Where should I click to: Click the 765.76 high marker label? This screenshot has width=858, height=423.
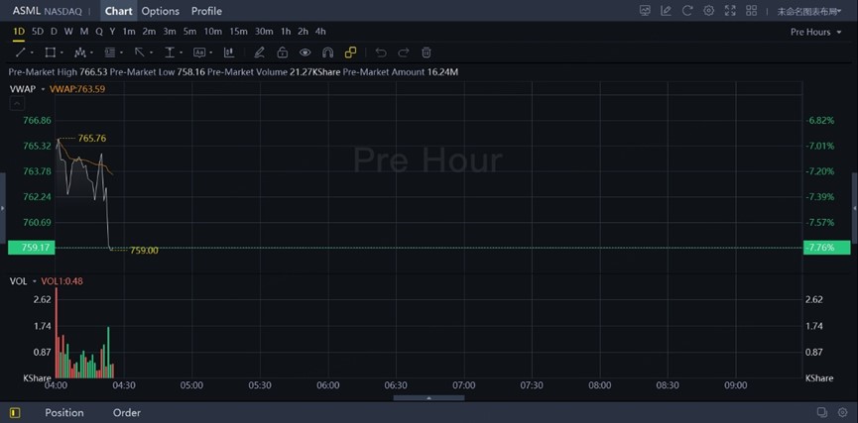pyautogui.click(x=92, y=139)
